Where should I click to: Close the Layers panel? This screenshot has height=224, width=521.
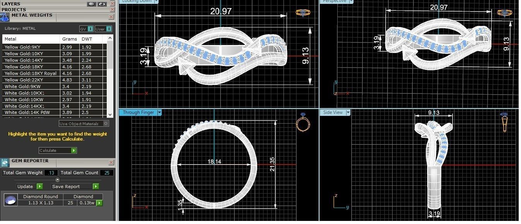pyautogui.click(x=112, y=4)
